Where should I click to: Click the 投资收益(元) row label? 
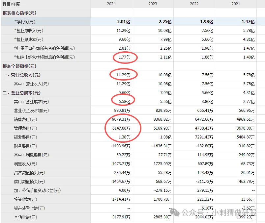coord(25,199)
